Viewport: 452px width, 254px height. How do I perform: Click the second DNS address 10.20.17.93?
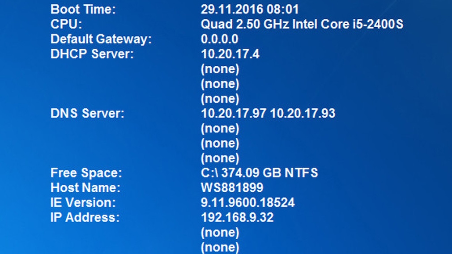303,114
